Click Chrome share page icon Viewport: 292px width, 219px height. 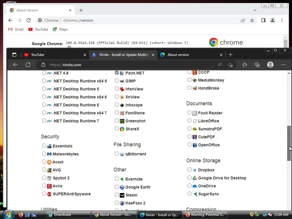[243, 20]
